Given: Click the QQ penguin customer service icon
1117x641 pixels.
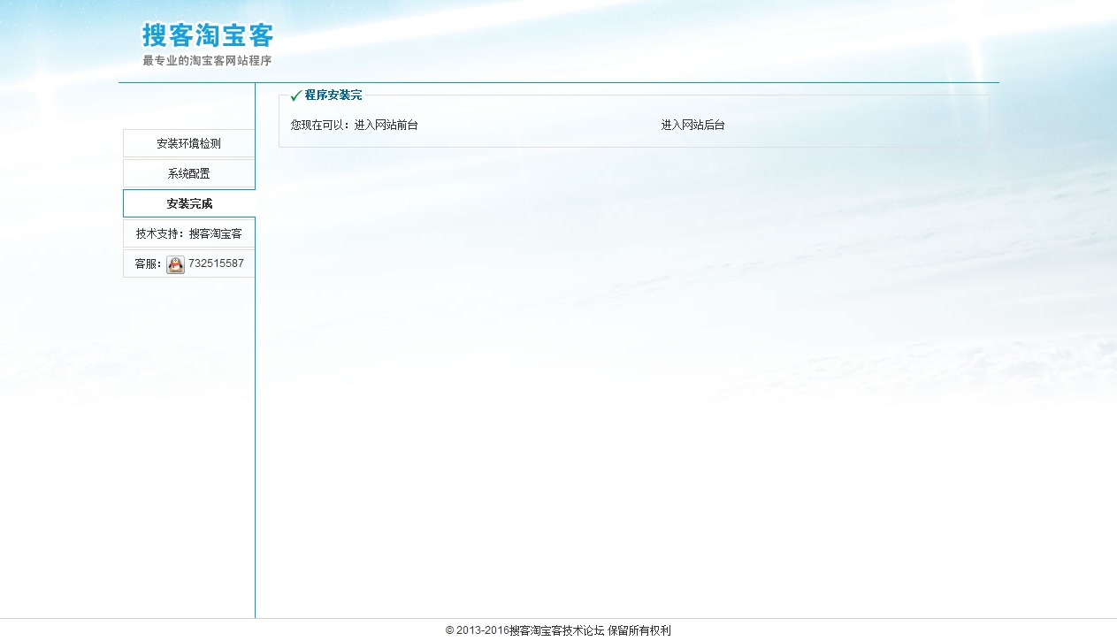Looking at the screenshot, I should tap(175, 264).
